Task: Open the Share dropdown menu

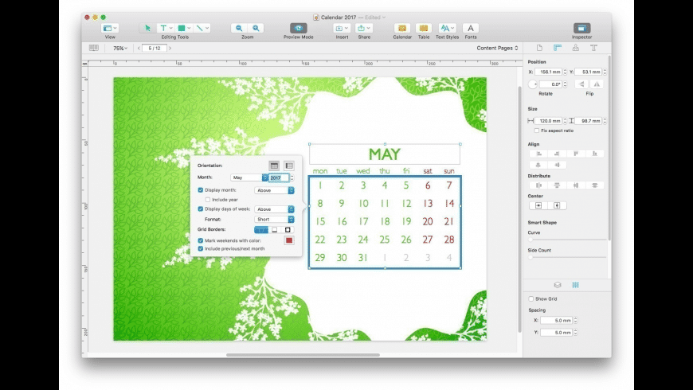Action: (x=364, y=28)
